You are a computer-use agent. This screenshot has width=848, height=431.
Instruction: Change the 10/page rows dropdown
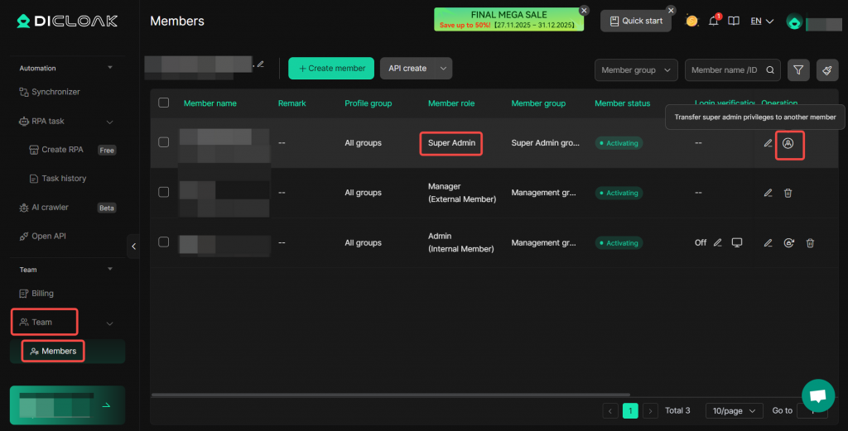[x=734, y=410]
